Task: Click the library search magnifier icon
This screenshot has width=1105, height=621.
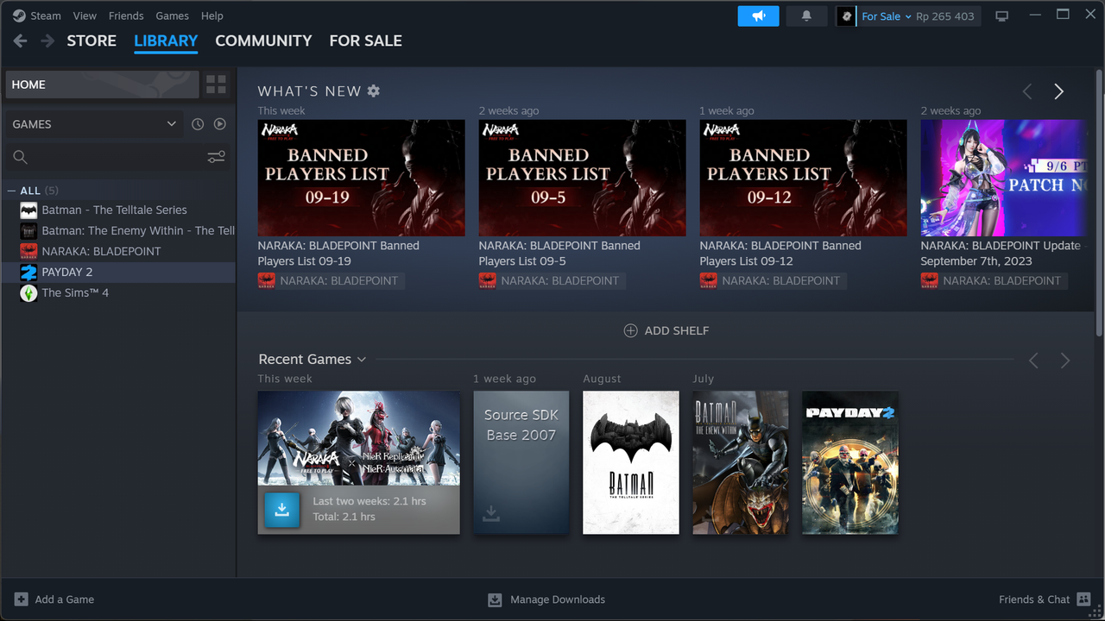Action: tap(21, 157)
